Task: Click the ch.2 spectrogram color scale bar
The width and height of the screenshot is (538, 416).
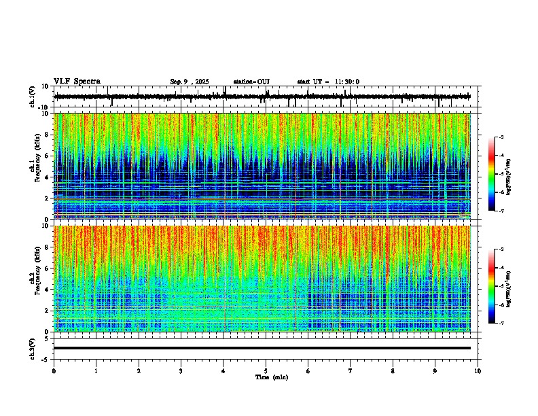Action: (491, 286)
